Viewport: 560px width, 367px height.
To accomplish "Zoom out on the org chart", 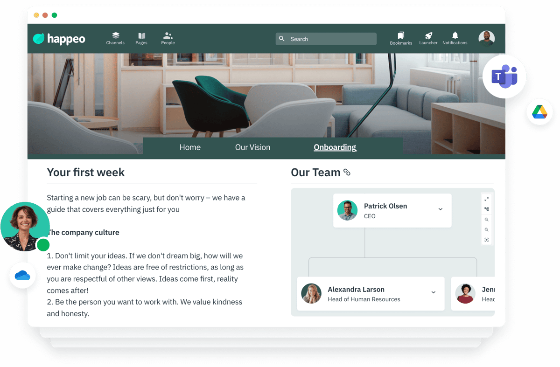I will coord(486,230).
